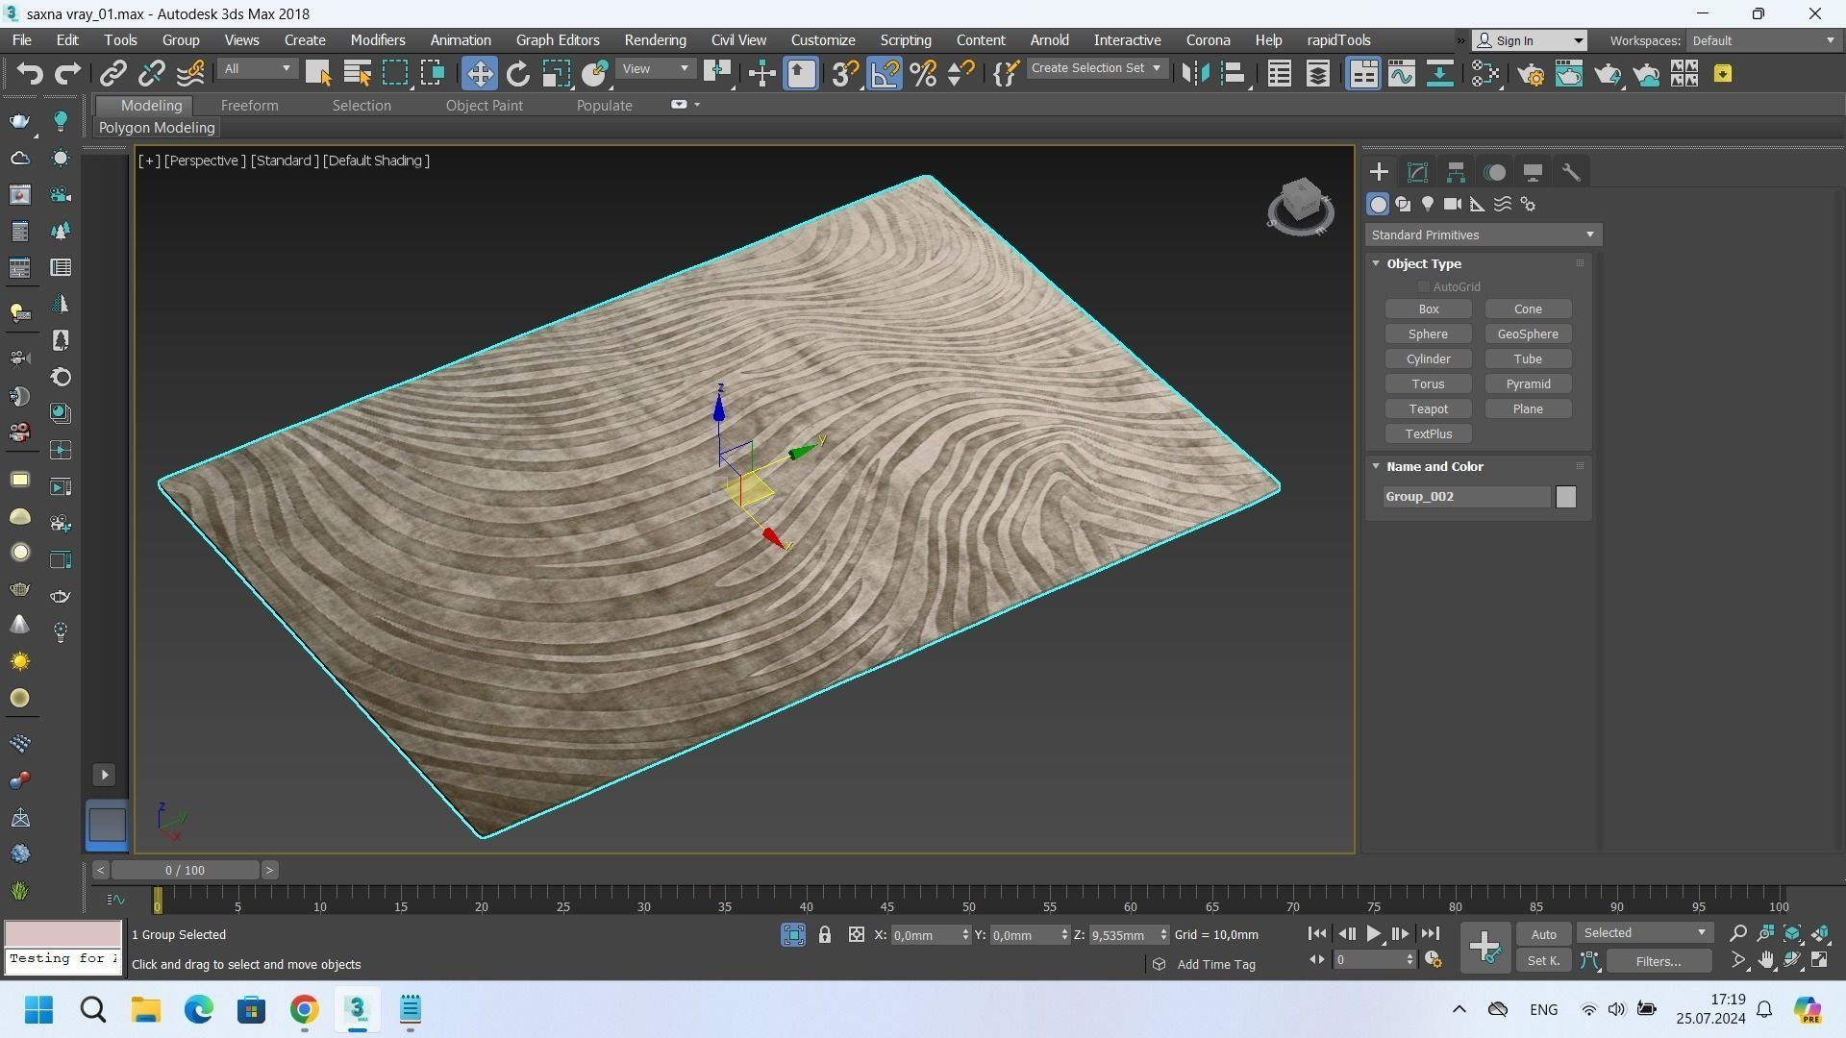The image size is (1846, 1038).
Task: Select the Select and Link tool
Action: (113, 74)
